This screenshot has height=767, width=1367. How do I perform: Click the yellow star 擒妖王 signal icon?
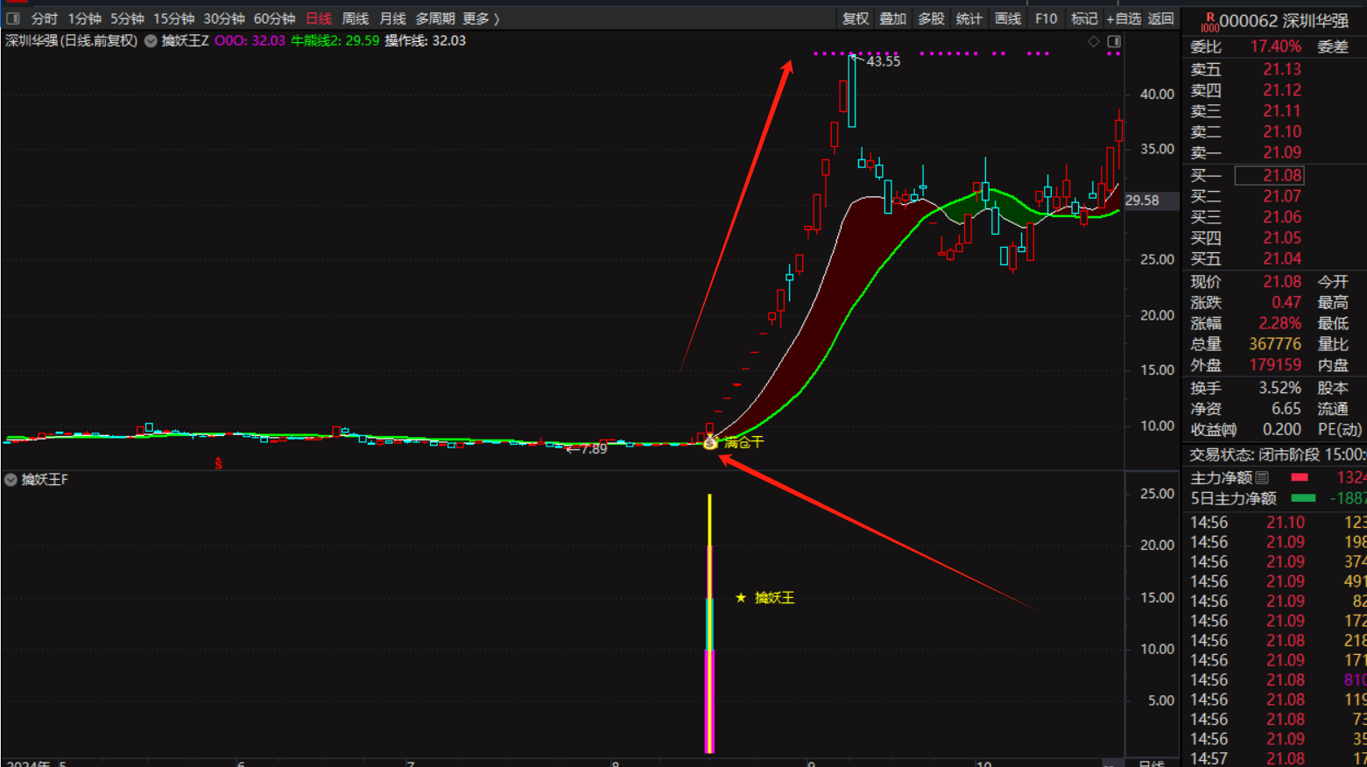pos(741,598)
